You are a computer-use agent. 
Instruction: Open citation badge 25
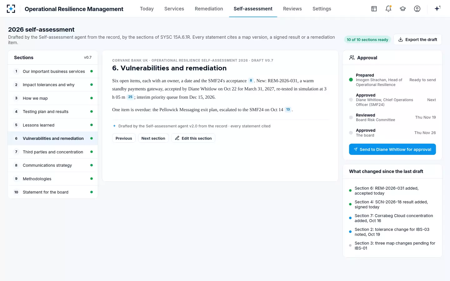(130, 97)
